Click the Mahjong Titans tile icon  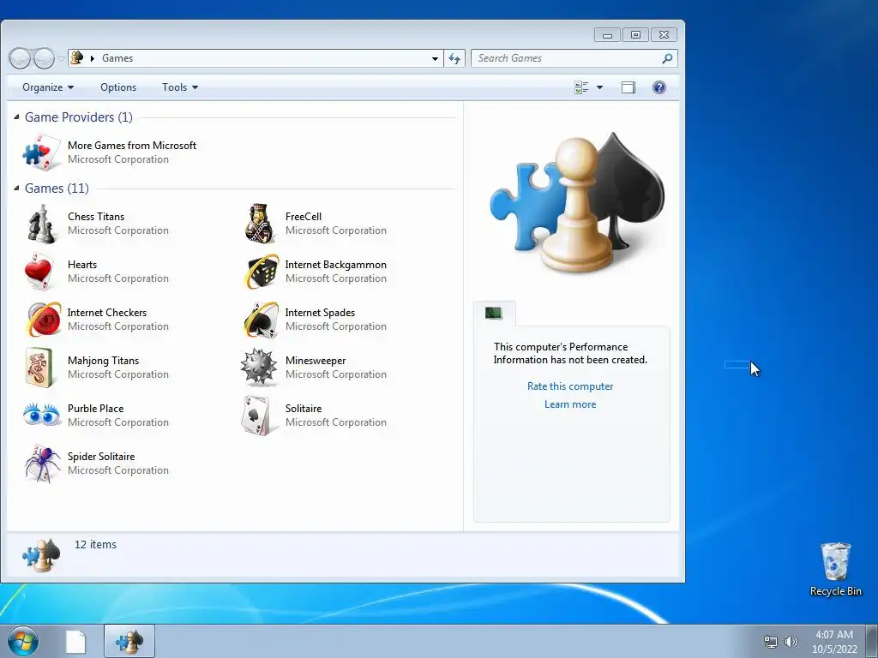coord(39,368)
